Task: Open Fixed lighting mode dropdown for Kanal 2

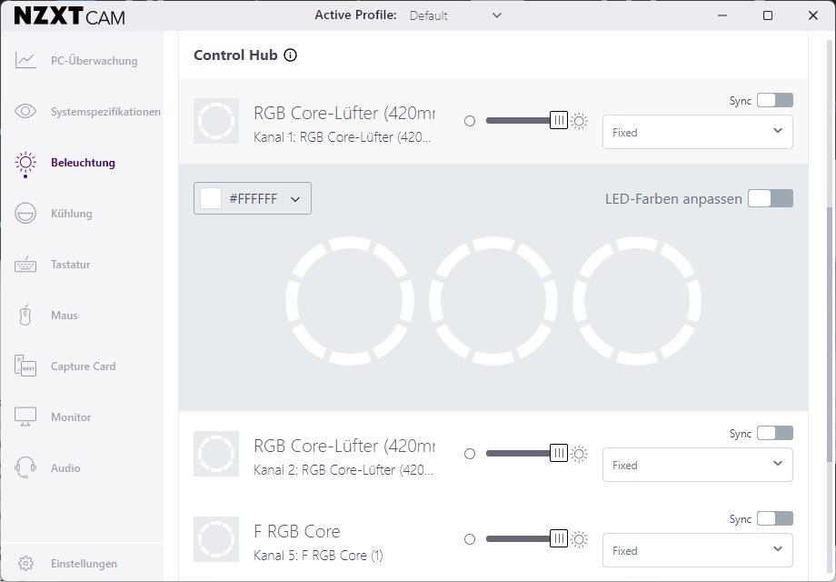Action: [697, 465]
